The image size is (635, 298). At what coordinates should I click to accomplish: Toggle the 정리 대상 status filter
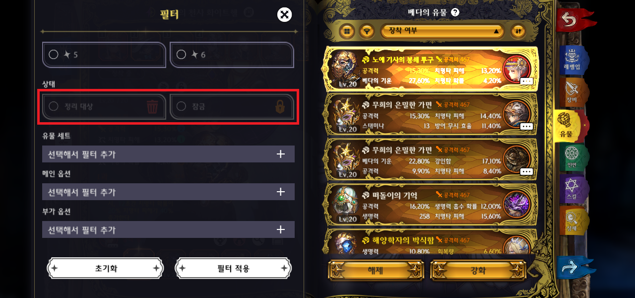coord(104,106)
